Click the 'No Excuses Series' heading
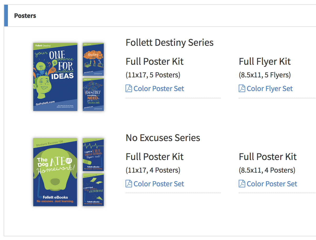Screen dimensions: 316x240 click(163, 138)
